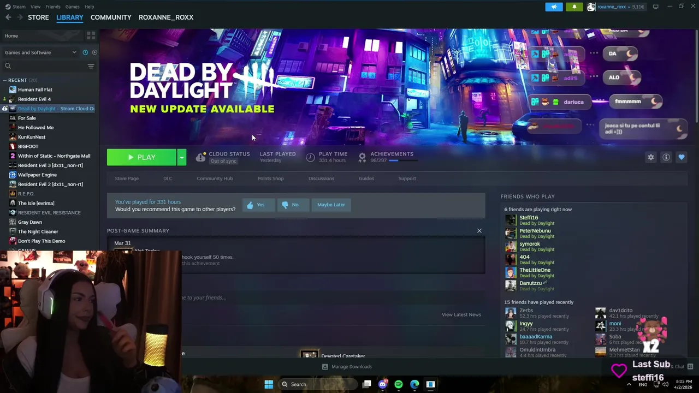Open the Games and Software dropdown
The width and height of the screenshot is (699, 393).
point(40,52)
